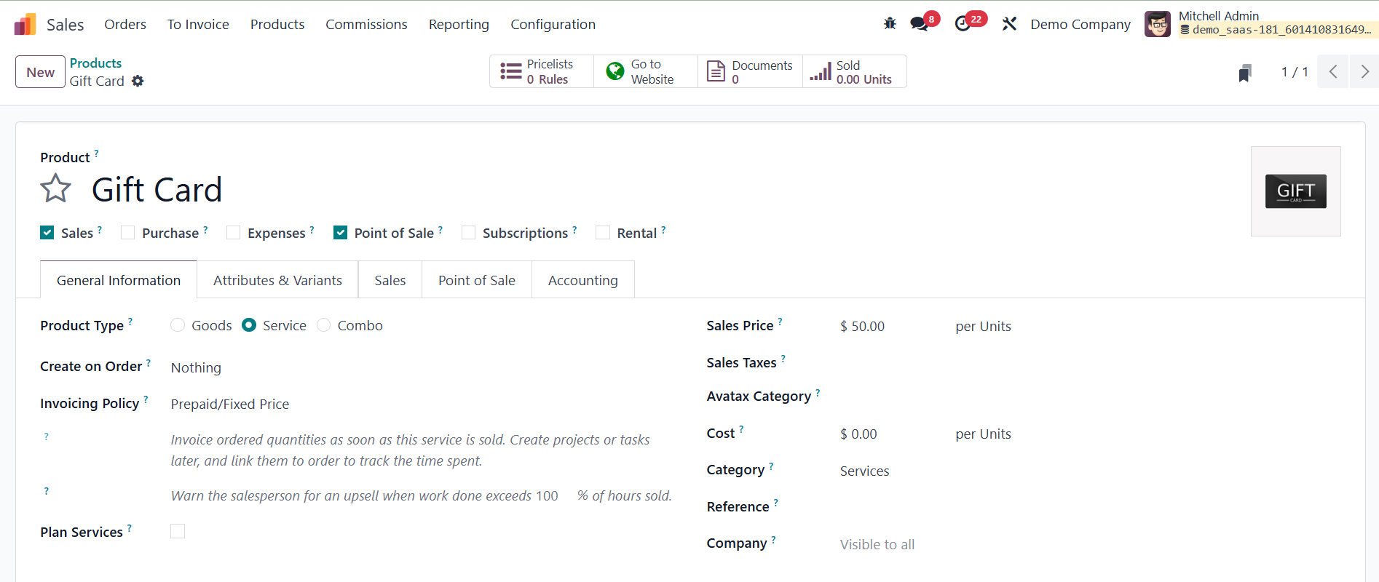
Task: Open the activities clock icon
Action: click(x=963, y=24)
